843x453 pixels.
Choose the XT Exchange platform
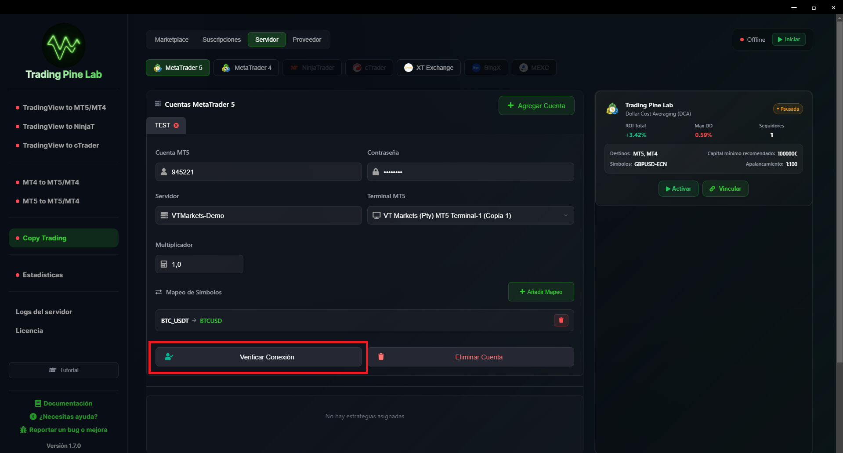coord(428,68)
